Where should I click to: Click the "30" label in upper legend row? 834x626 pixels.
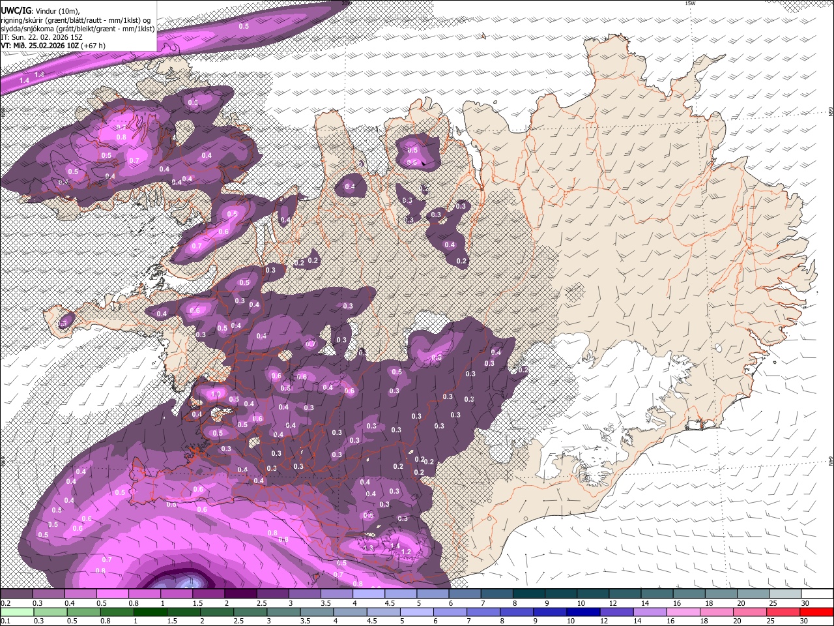click(x=805, y=603)
